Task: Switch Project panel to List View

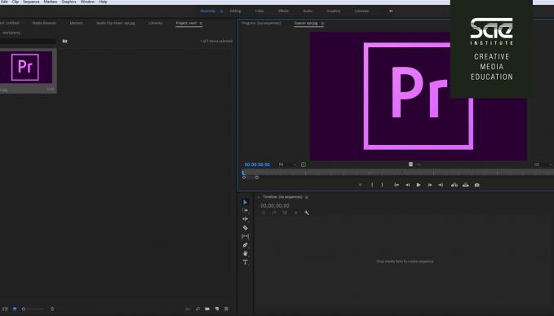Action: point(5,309)
